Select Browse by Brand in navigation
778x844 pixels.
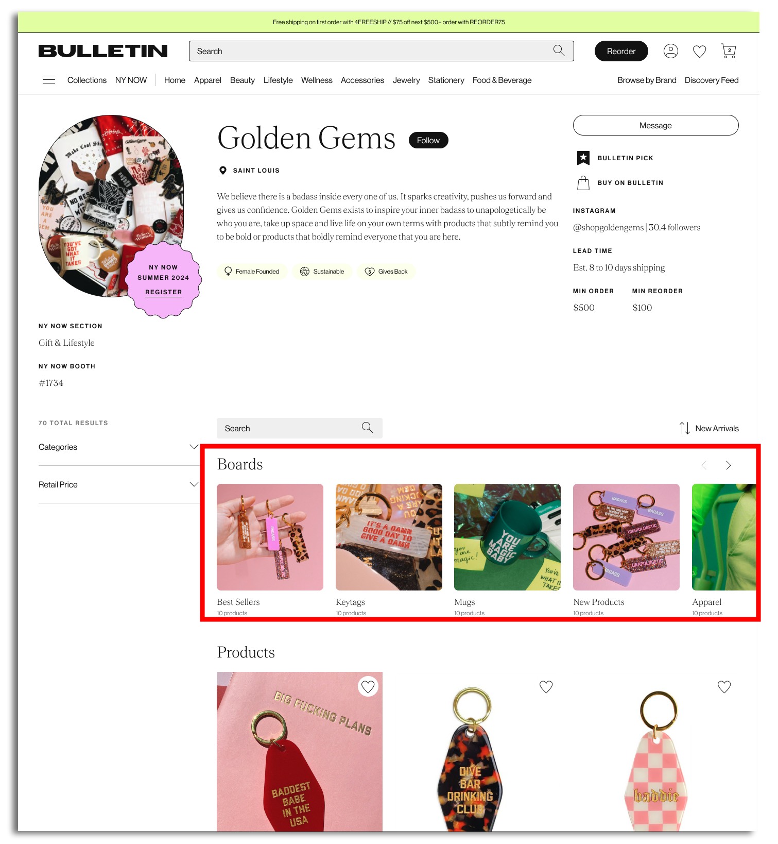[647, 80]
